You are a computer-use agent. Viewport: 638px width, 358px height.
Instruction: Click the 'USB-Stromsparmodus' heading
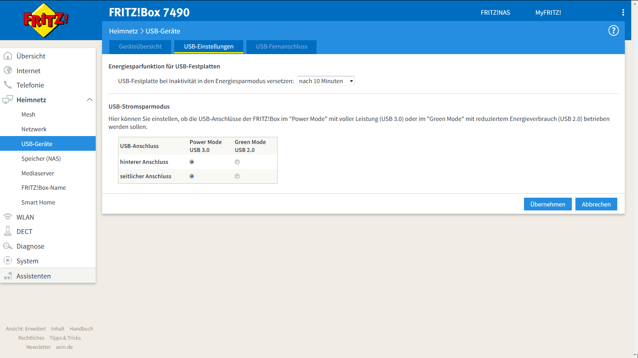(139, 106)
